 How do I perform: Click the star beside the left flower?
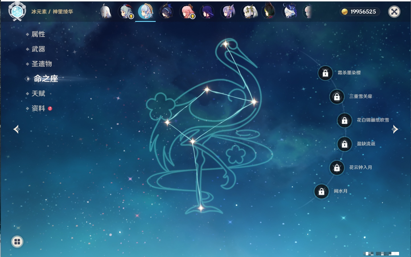[167, 122]
